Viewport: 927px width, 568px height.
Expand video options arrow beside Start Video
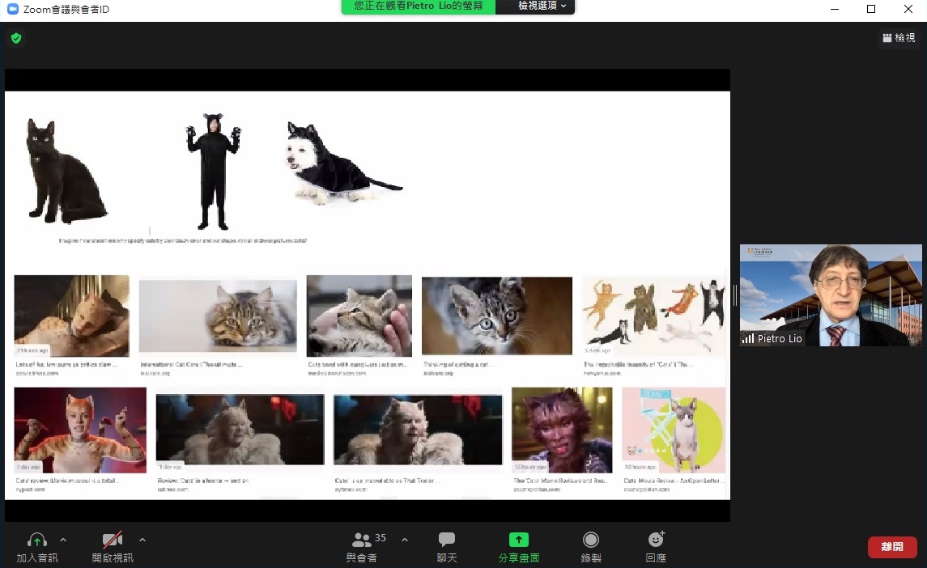tap(142, 540)
